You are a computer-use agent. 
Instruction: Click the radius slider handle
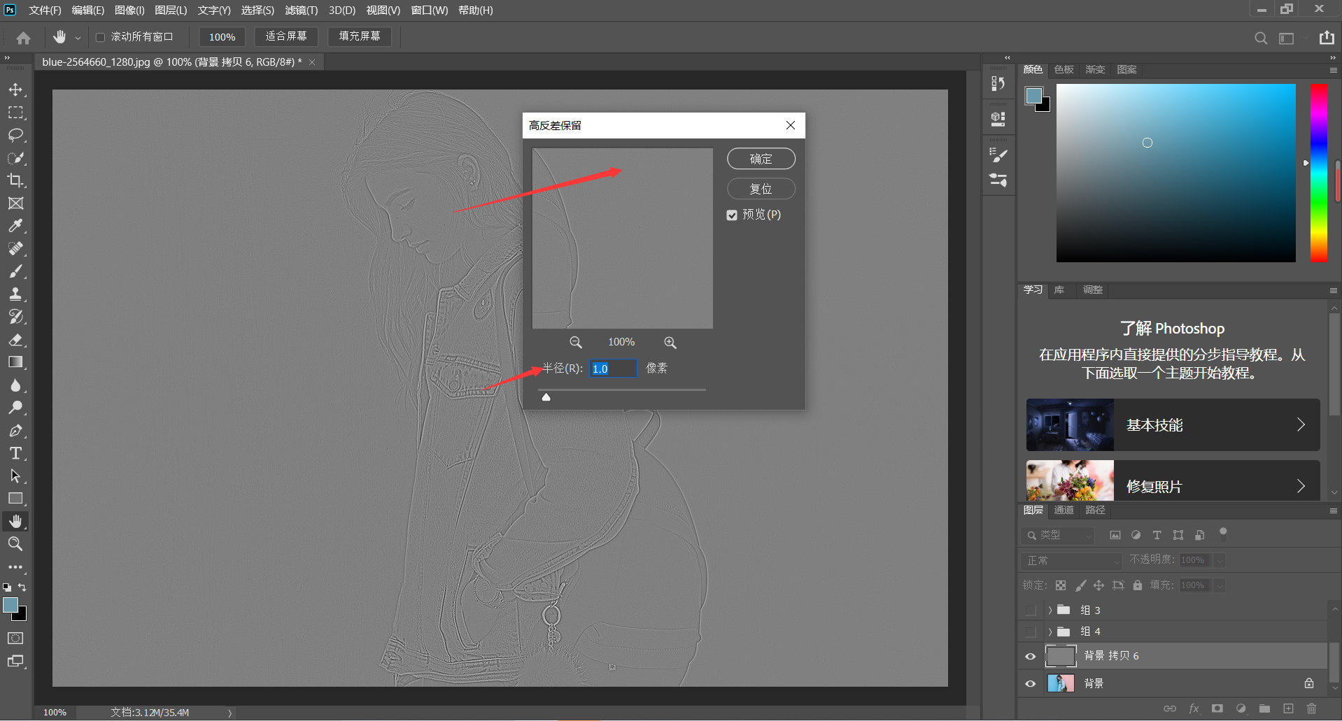[546, 397]
